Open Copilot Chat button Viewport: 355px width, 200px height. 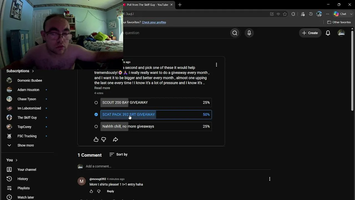point(341,14)
